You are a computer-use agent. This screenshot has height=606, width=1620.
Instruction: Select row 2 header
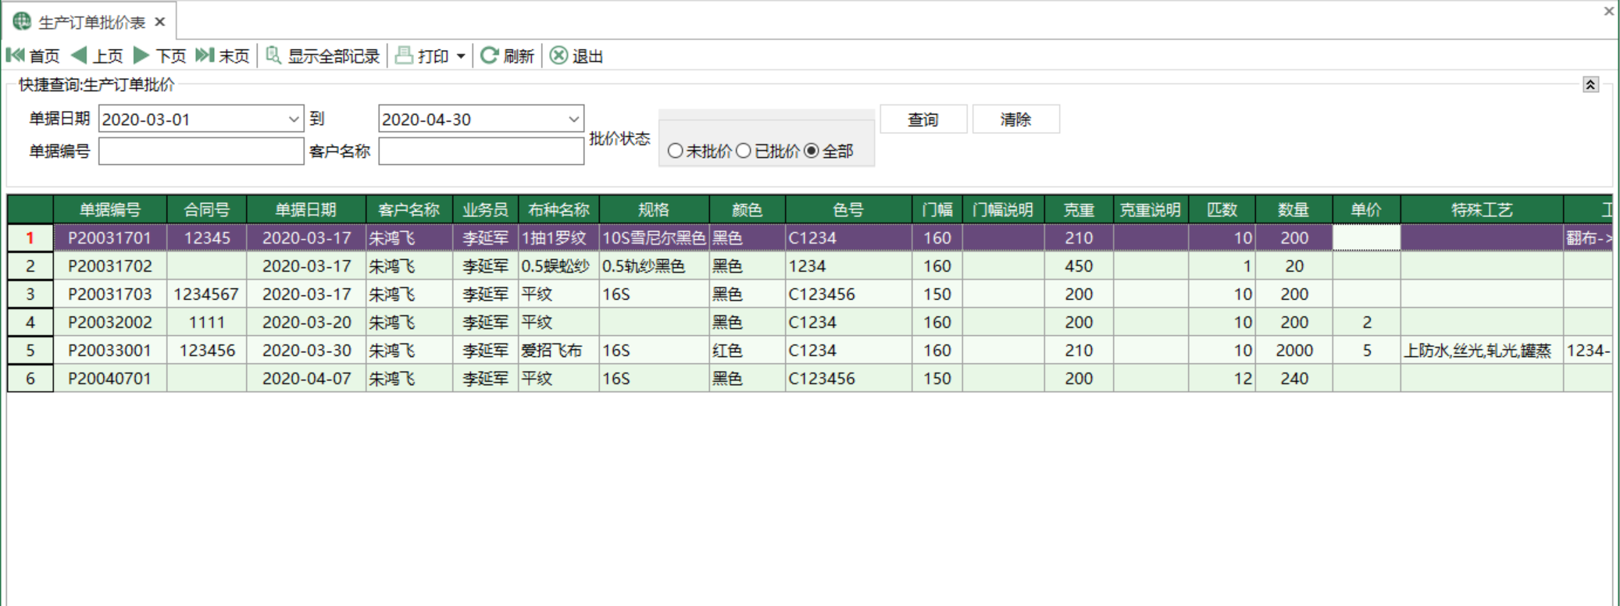pos(30,266)
